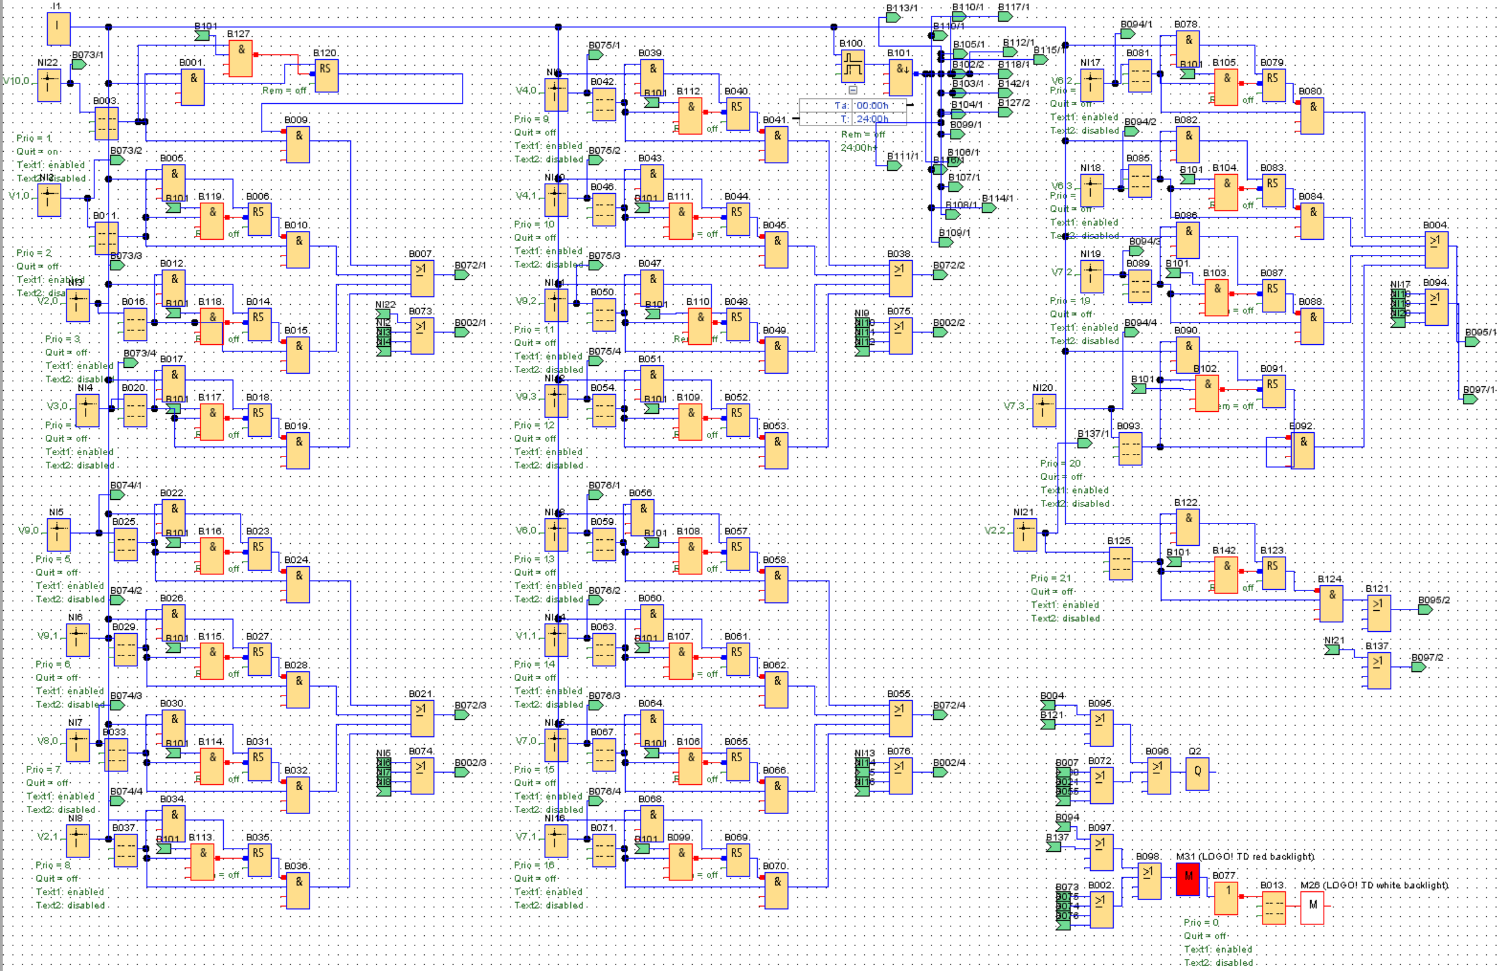
Task: Edit the Ta 00:00h parameter field
Action: pyautogui.click(x=873, y=106)
